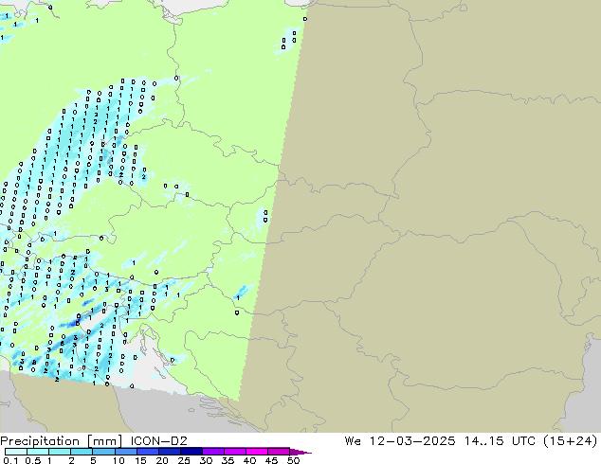Screen dimensions: 601x464
Task: Click the 'ICON-D2' model name
Action: point(158,441)
